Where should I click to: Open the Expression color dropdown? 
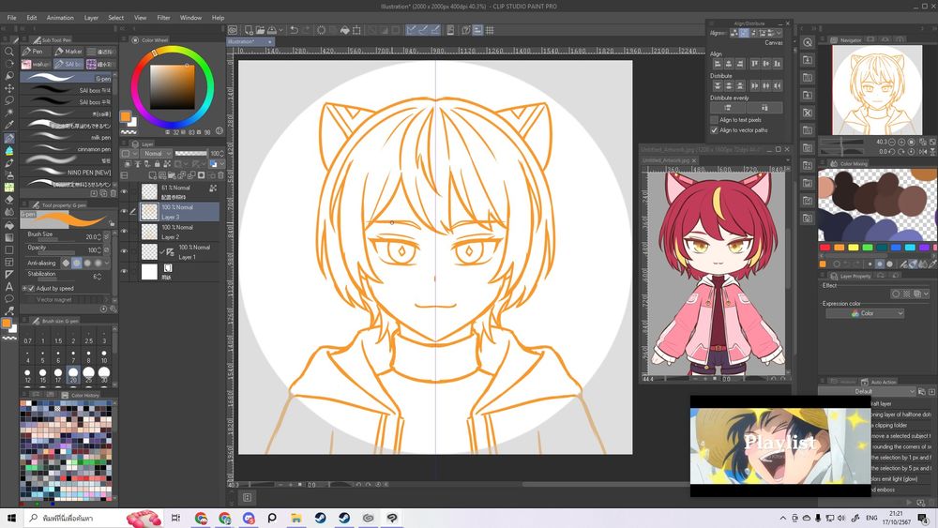point(864,313)
